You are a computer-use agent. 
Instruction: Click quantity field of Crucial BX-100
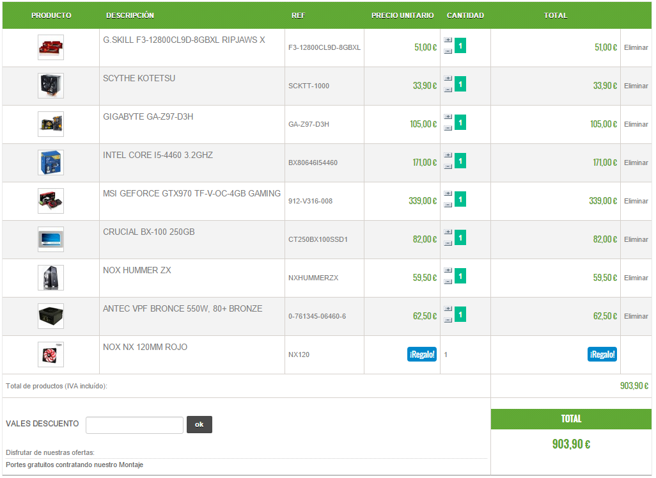[x=460, y=238]
